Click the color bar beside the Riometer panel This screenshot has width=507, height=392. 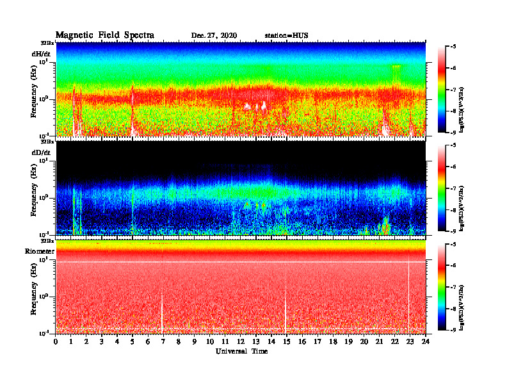click(442, 287)
